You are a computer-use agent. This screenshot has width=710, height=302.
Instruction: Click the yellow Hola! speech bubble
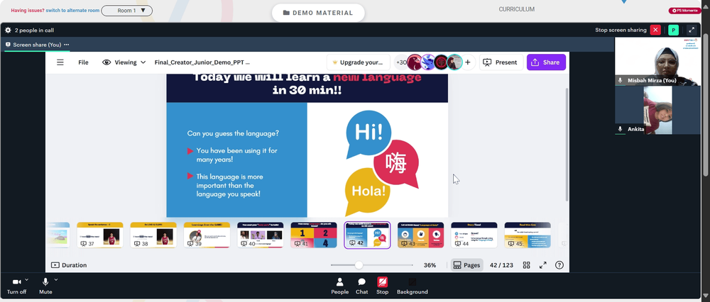click(x=368, y=191)
